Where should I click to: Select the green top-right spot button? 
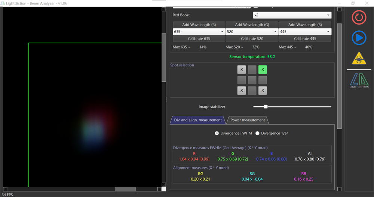tap(263, 70)
